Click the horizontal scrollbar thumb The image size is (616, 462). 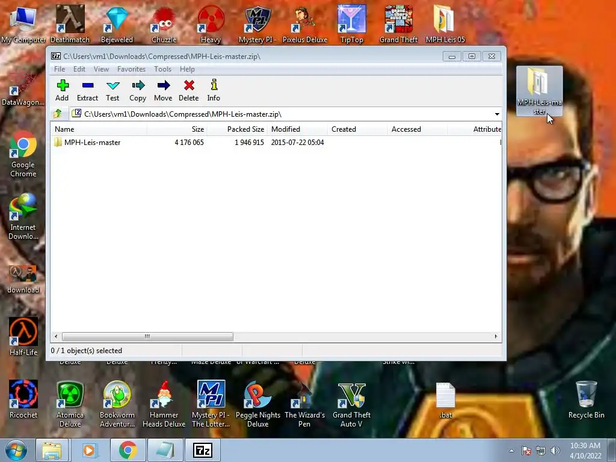click(x=147, y=337)
